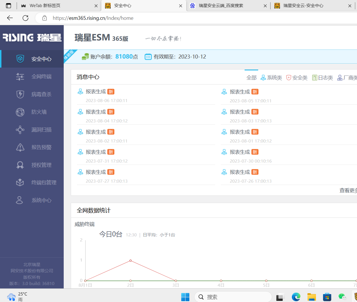Click icon of message dated 2023-08-03 17:00:13
357x302 pixels.
(224, 112)
